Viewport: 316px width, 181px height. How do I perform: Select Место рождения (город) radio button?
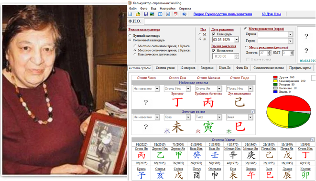[246, 29]
